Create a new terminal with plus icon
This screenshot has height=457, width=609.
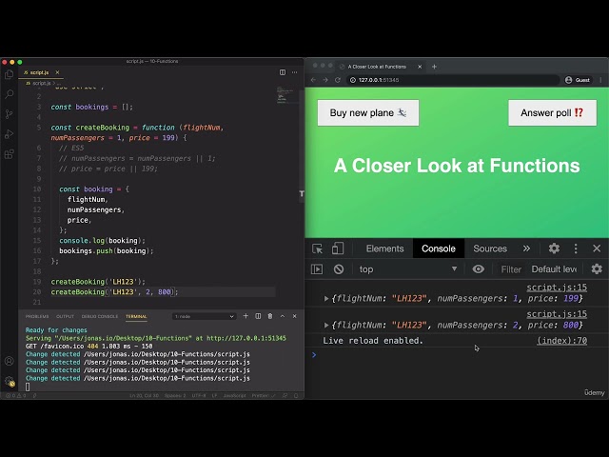[246, 316]
